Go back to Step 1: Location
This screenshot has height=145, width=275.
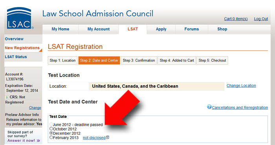tap(62, 61)
